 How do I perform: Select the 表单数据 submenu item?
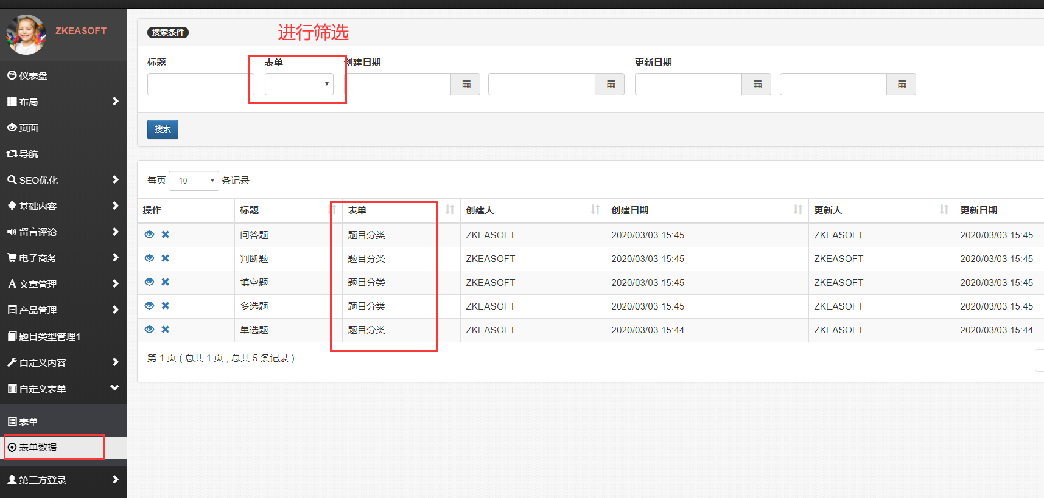(x=63, y=447)
